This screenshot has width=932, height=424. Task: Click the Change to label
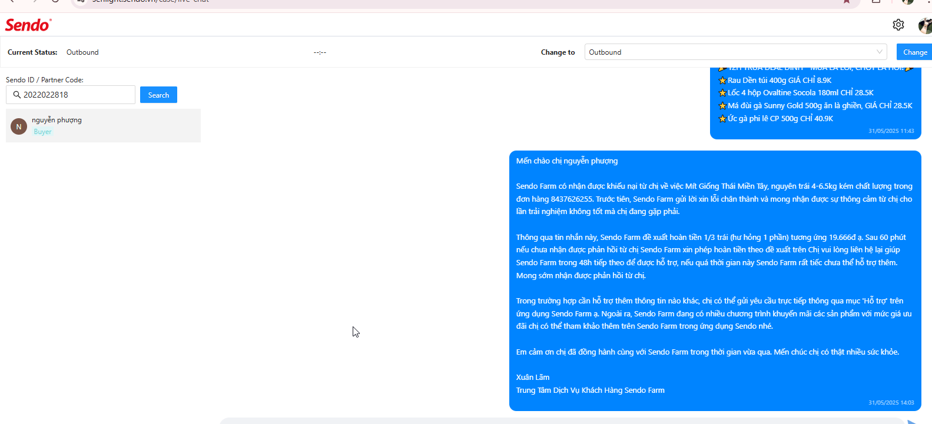(x=558, y=52)
